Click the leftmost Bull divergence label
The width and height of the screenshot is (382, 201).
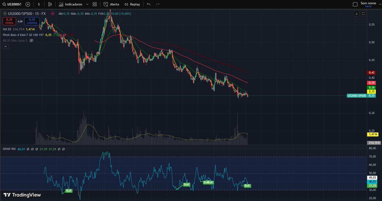[69, 191]
